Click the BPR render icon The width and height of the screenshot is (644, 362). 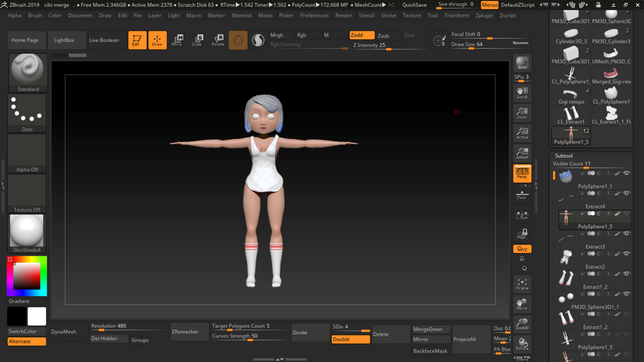click(x=522, y=63)
